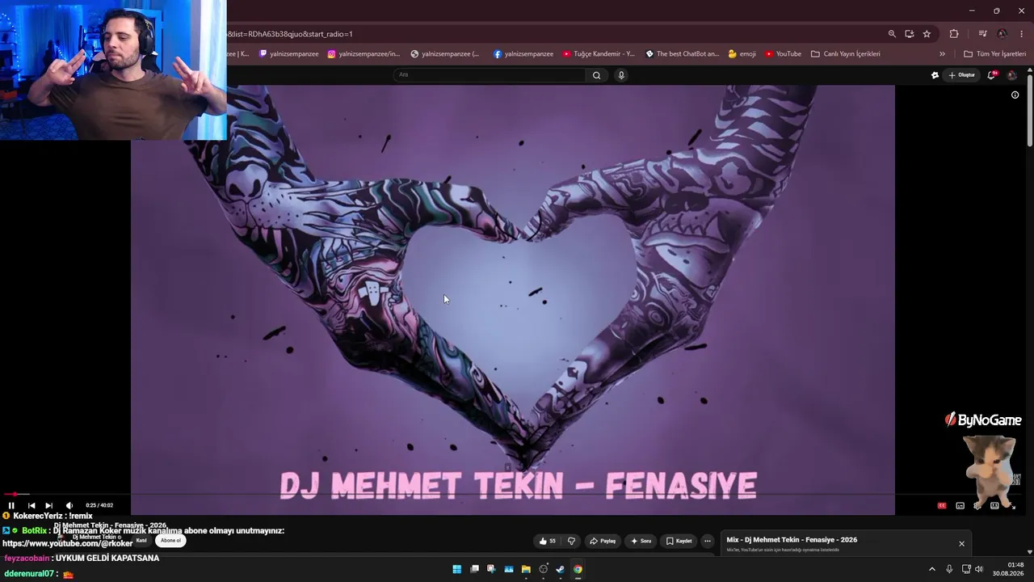The image size is (1034, 582).
Task: Open Tüm Yer İşaretleri folder
Action: coord(994,54)
